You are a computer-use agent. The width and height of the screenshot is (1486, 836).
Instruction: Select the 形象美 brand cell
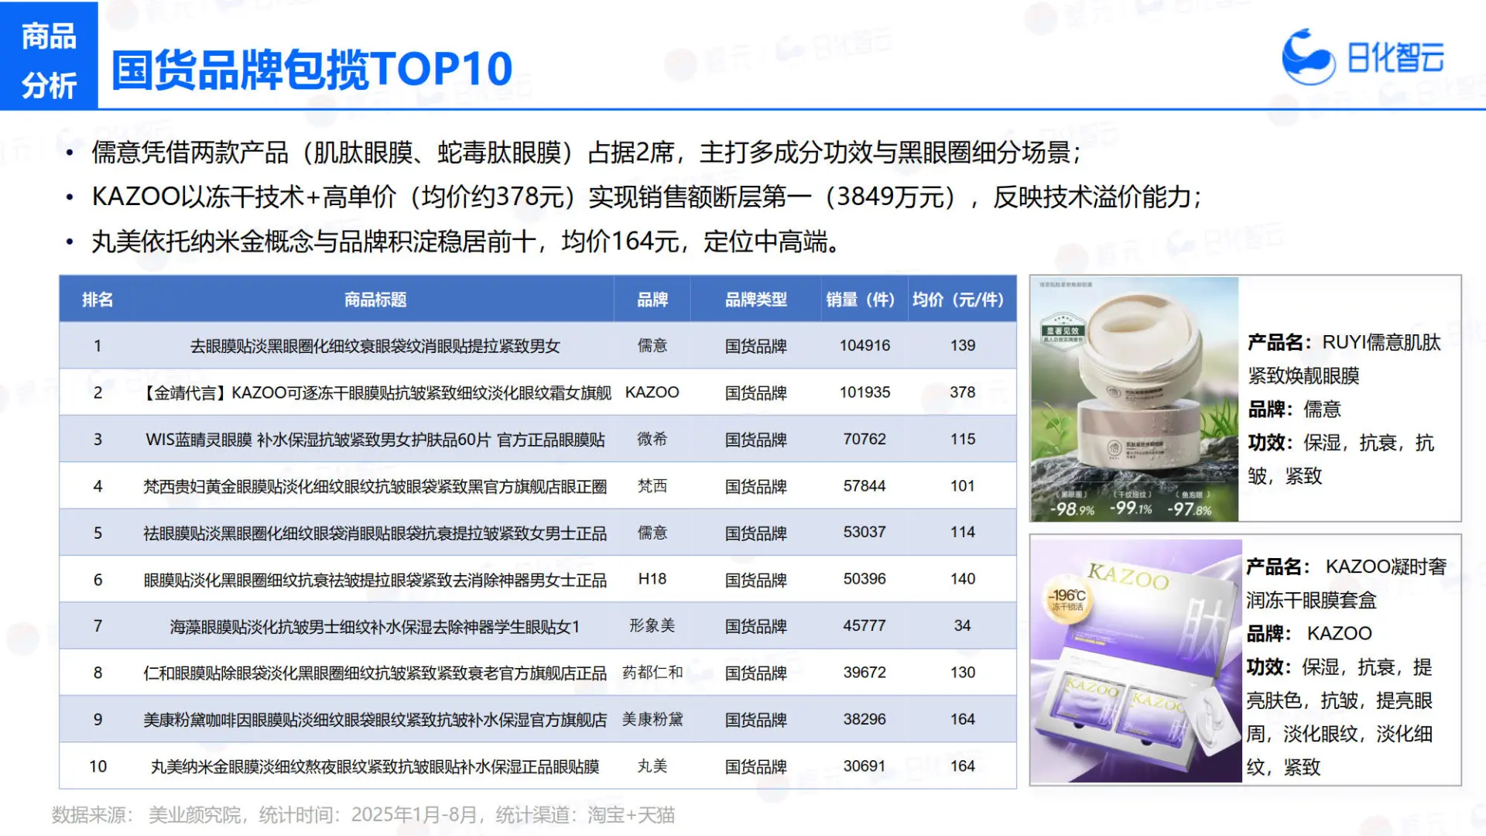tap(652, 625)
